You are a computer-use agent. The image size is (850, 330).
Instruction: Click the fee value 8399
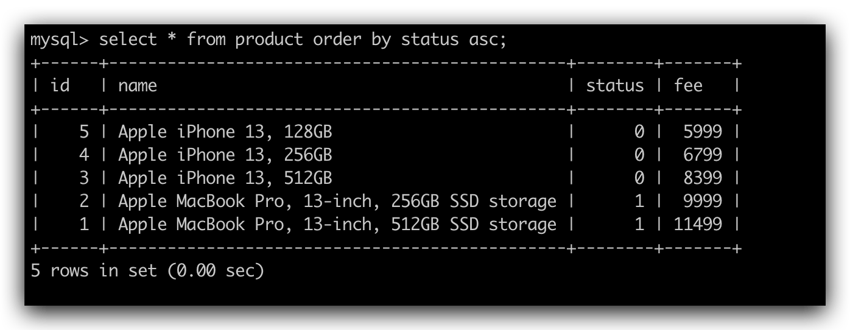pos(703,178)
